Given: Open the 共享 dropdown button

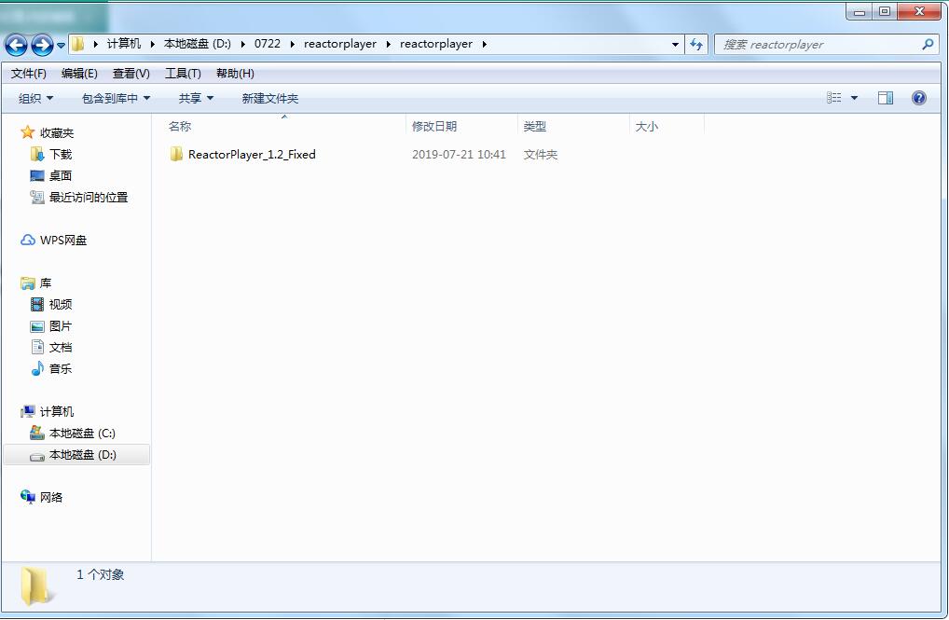Looking at the screenshot, I should [196, 98].
